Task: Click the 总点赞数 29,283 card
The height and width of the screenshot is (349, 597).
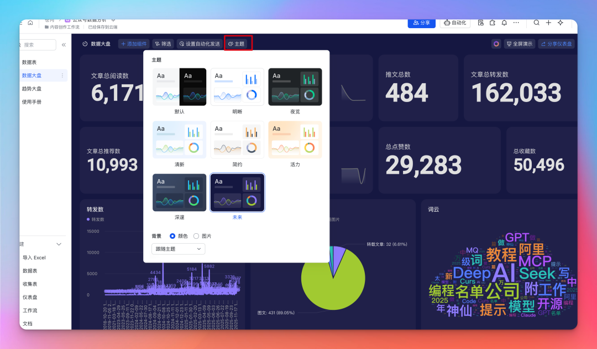Action: click(439, 160)
